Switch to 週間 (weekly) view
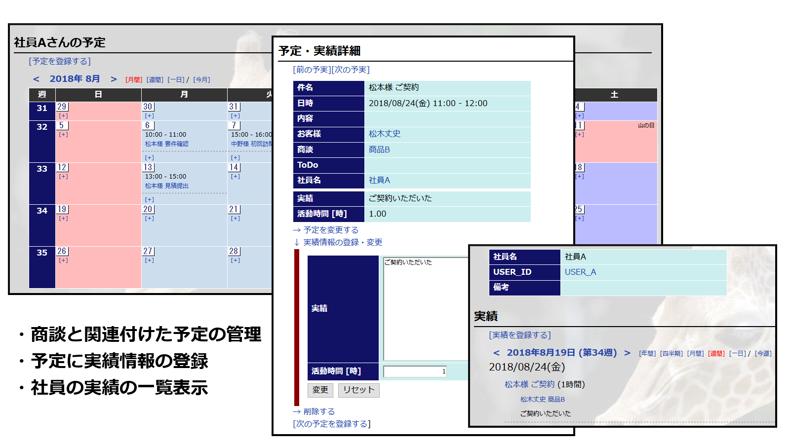Viewport: 790px width, 444px height. coord(154,79)
